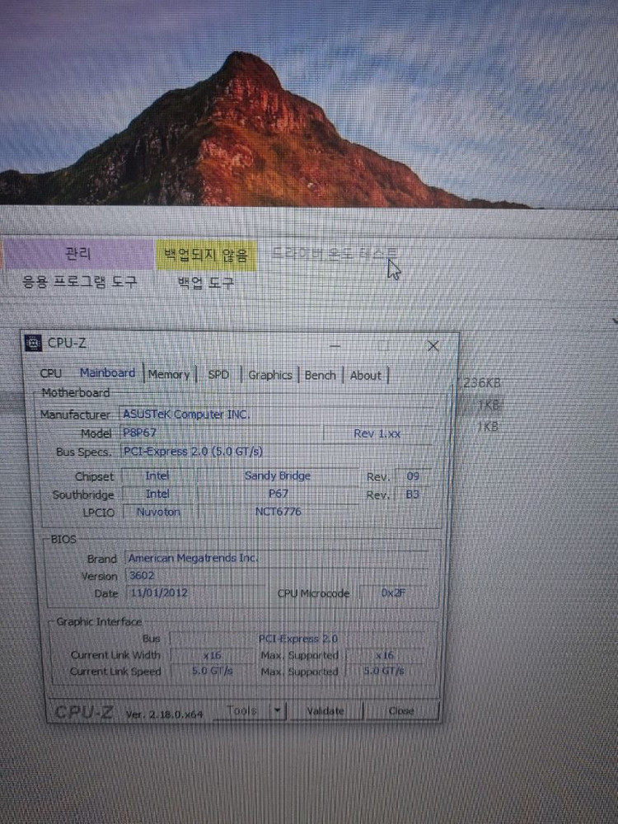Click the CPU Microcode value 0x2F
Viewport: 618px width, 824px height.
(393, 592)
